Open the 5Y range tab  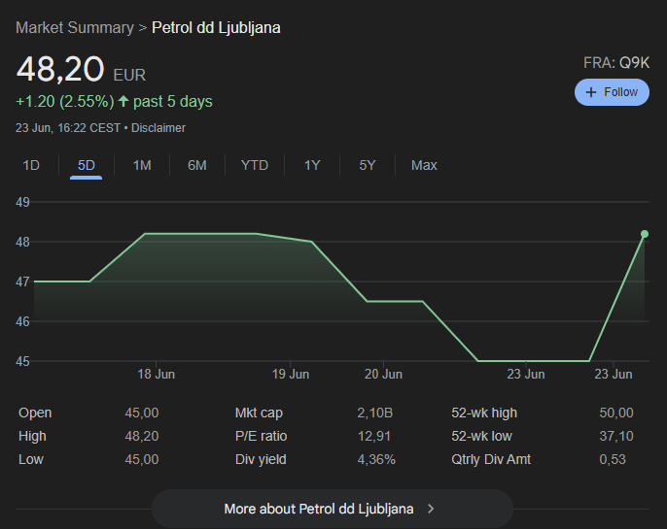tap(368, 165)
